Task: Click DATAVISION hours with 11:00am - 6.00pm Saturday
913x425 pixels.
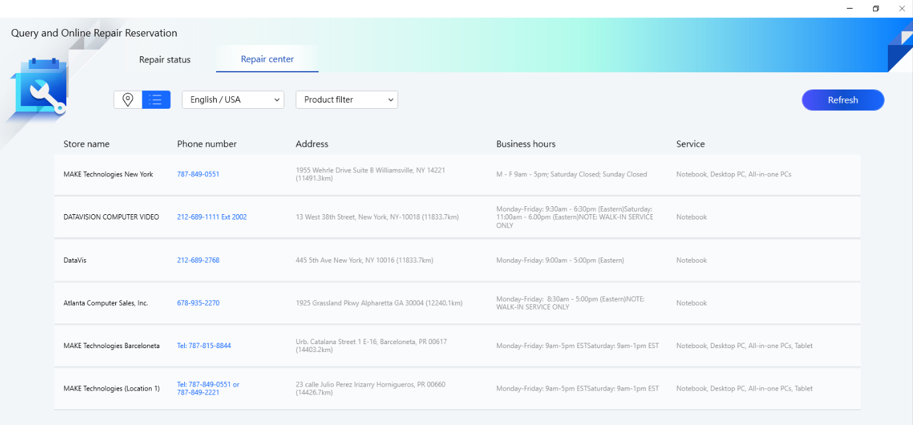Action: pyautogui.click(x=574, y=217)
